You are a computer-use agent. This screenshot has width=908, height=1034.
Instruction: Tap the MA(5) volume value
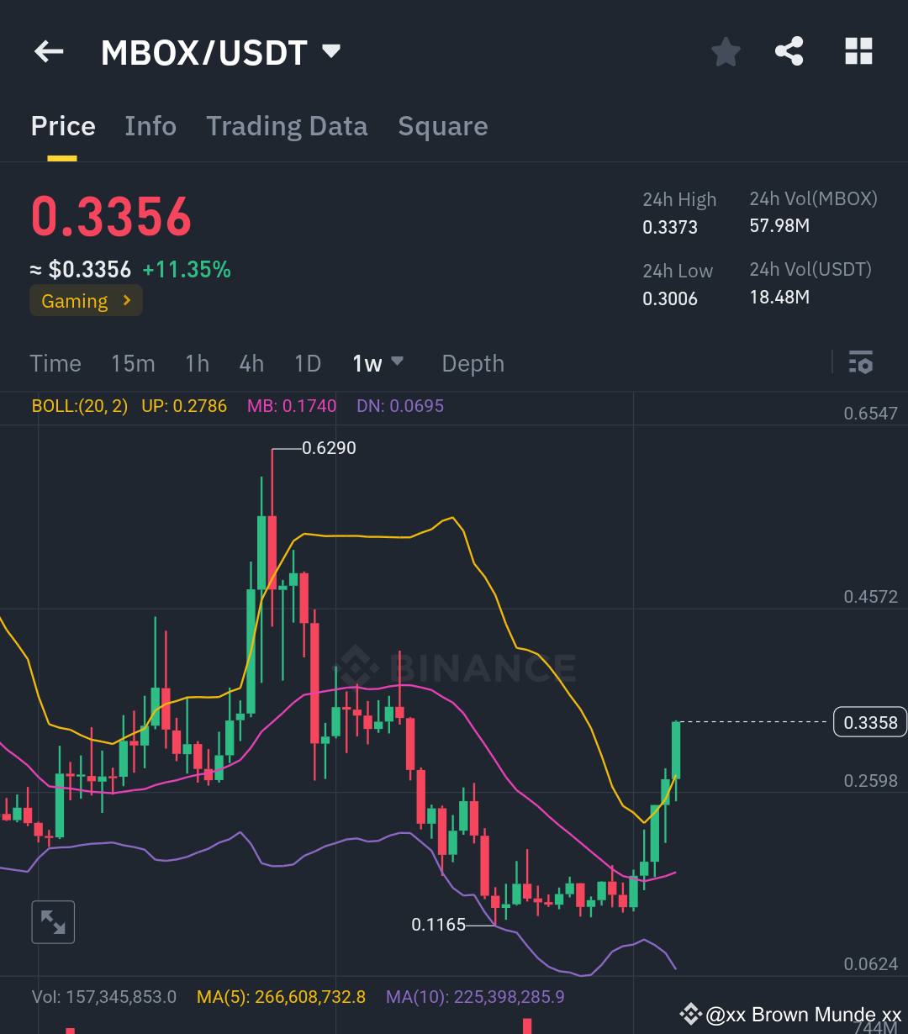[x=281, y=997]
